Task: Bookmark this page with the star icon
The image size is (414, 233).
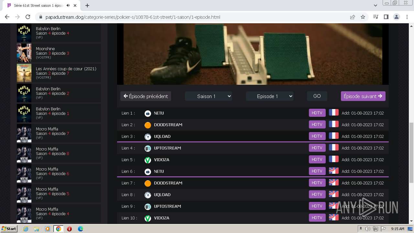Action: (x=363, y=17)
